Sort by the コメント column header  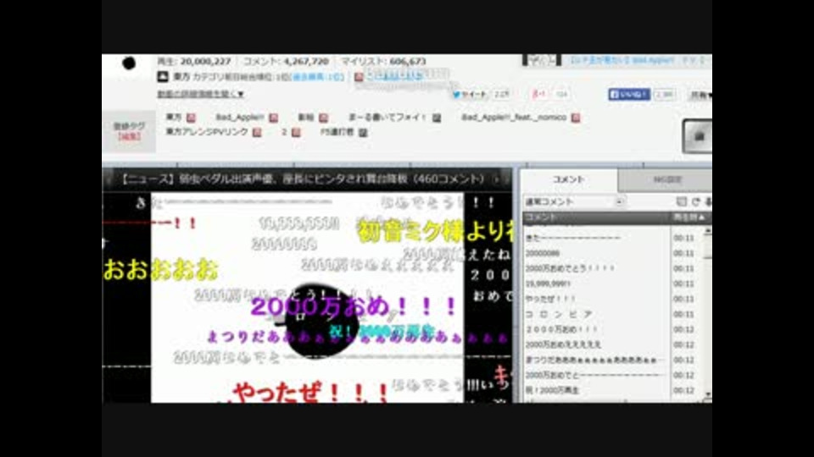(596, 217)
